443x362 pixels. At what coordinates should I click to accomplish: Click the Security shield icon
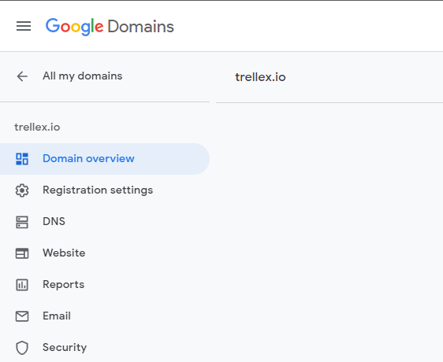click(x=22, y=348)
